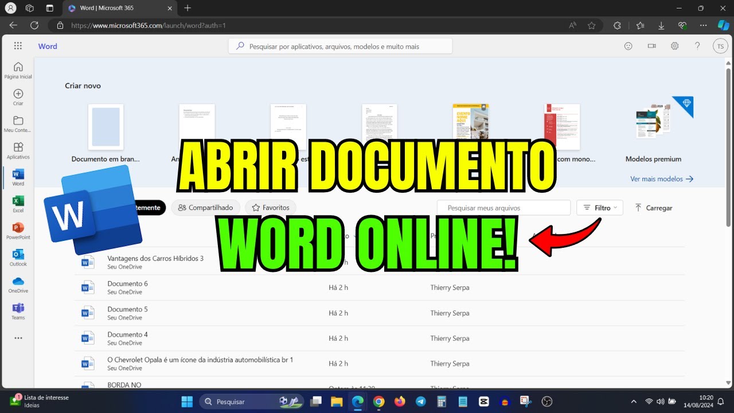Image resolution: width=734 pixels, height=413 pixels.
Task: Click the Word title link in header
Action: coord(48,46)
